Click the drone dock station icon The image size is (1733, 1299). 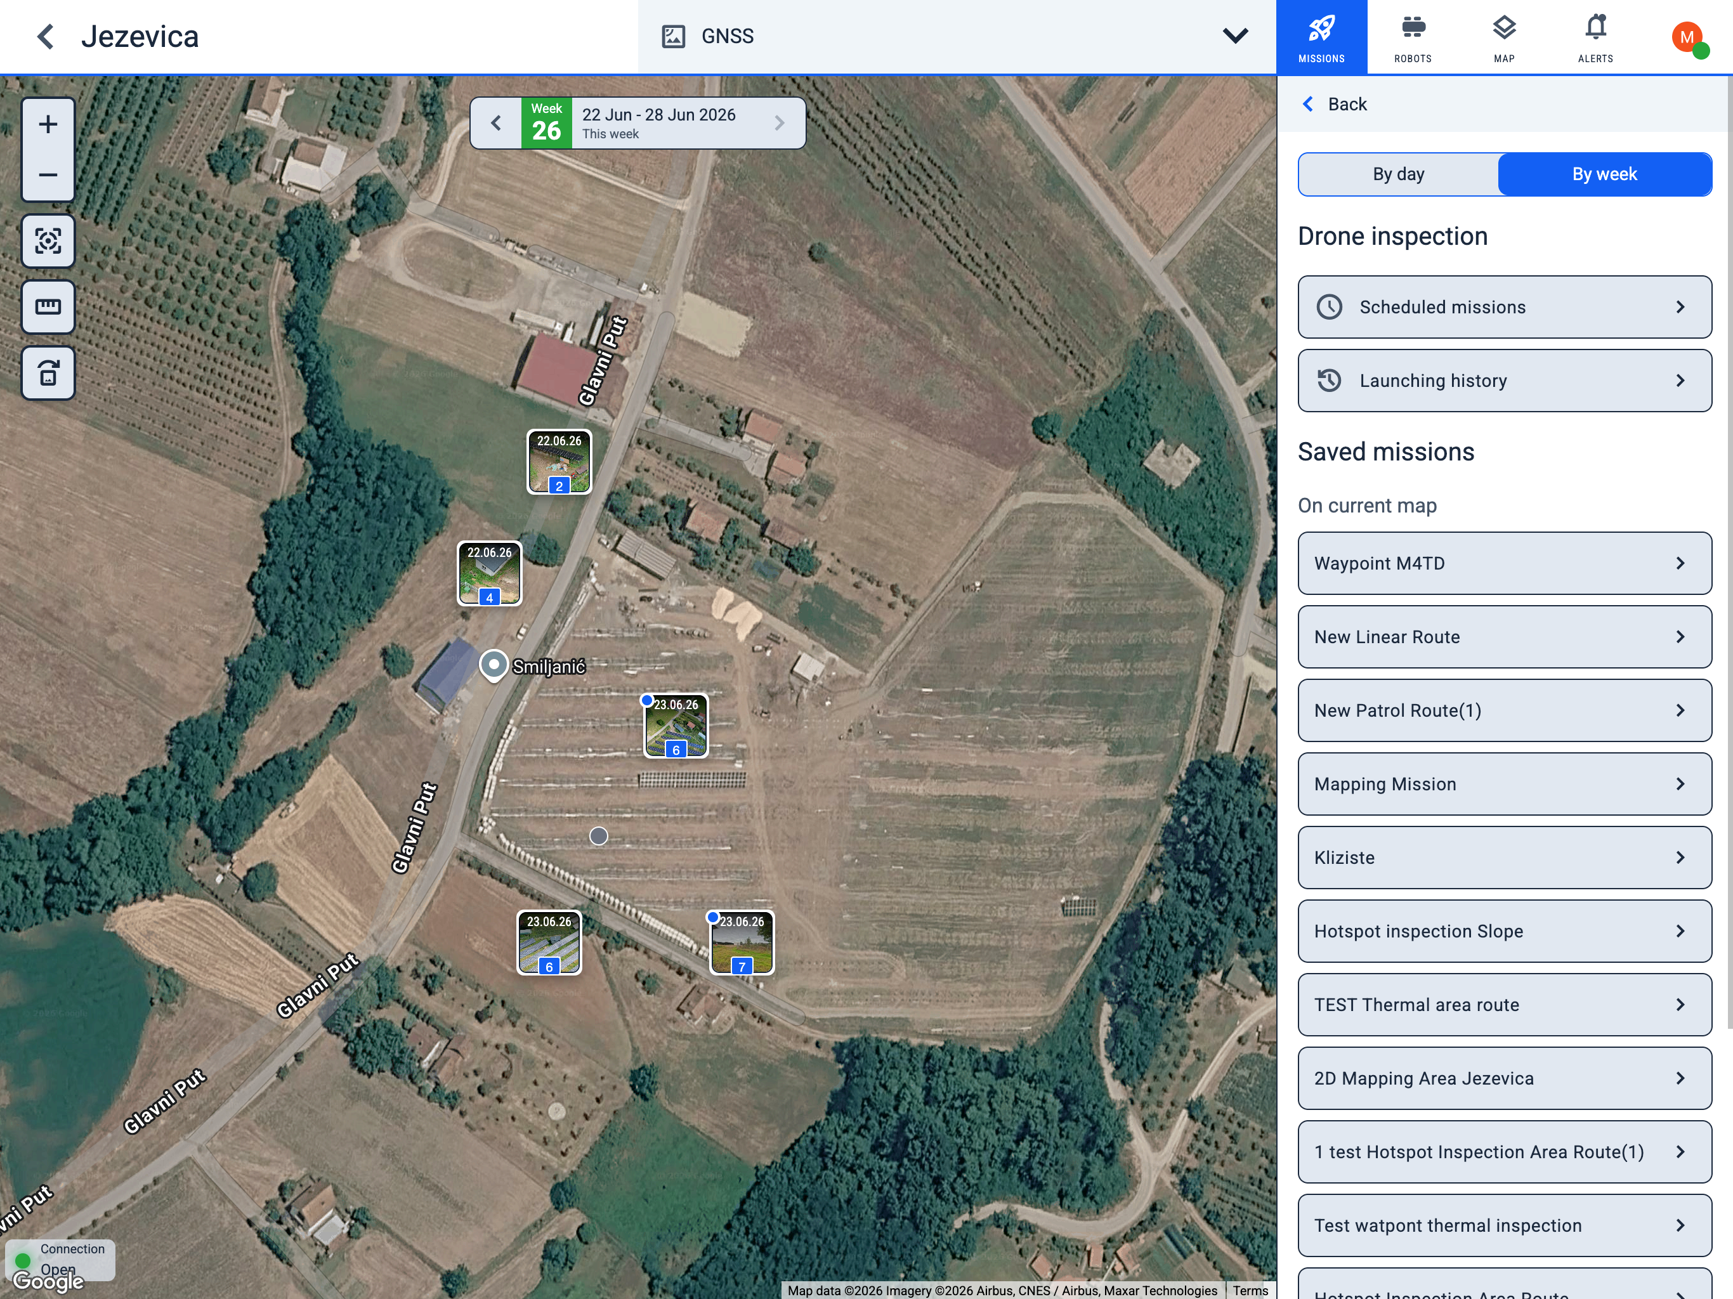pos(48,373)
